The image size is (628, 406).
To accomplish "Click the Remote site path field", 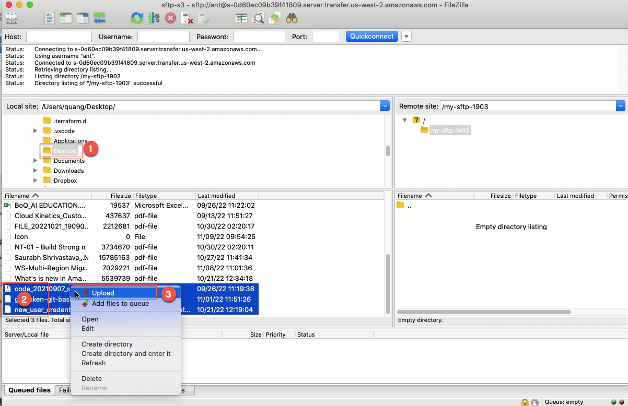I will [x=528, y=106].
